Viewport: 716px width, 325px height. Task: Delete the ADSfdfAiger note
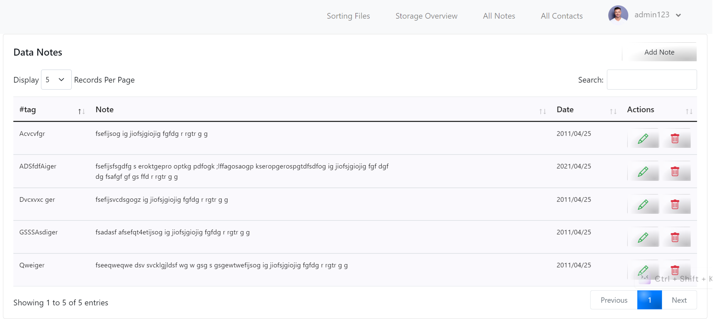675,171
